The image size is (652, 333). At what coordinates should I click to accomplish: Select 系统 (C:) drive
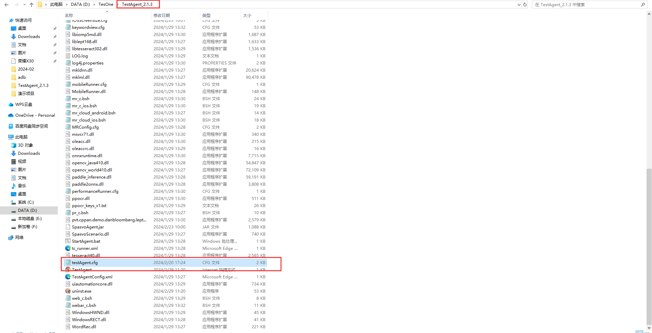pyautogui.click(x=26, y=202)
